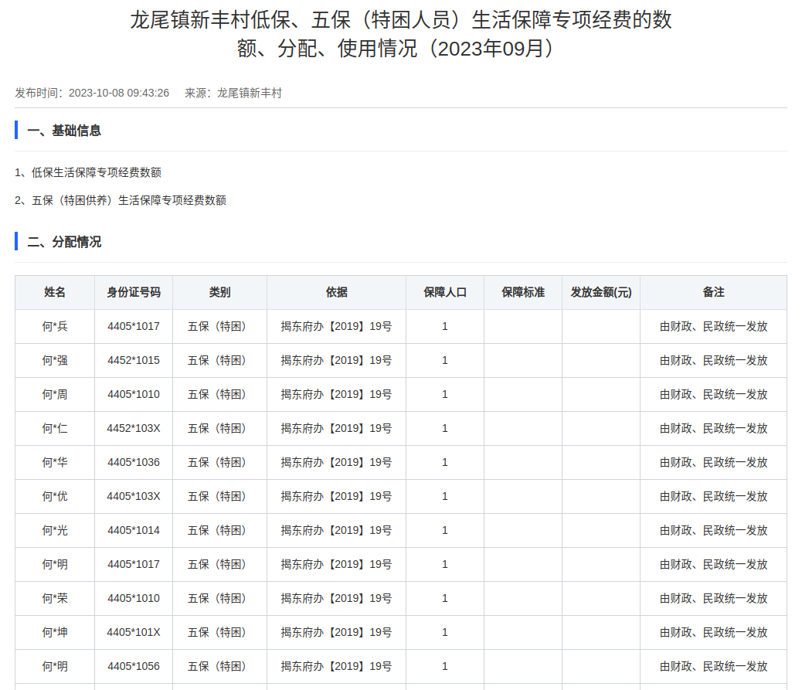
Task: Click ID number 4405*1056
Action: 134,667
